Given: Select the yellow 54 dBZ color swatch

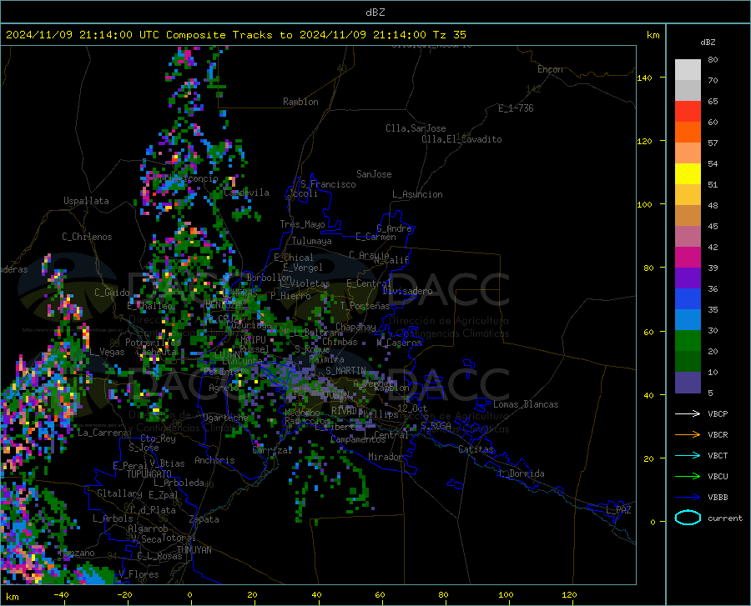Looking at the screenshot, I should (x=688, y=174).
